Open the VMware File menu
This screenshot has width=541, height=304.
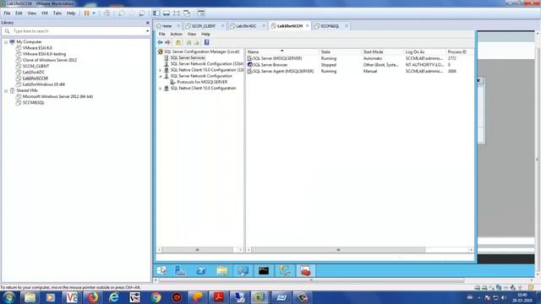point(7,14)
